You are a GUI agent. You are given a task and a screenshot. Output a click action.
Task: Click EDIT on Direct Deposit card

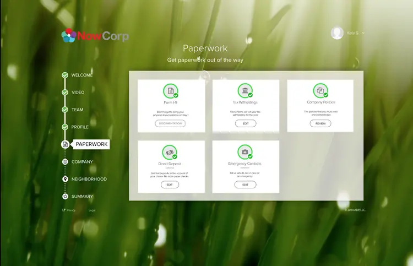(x=170, y=184)
